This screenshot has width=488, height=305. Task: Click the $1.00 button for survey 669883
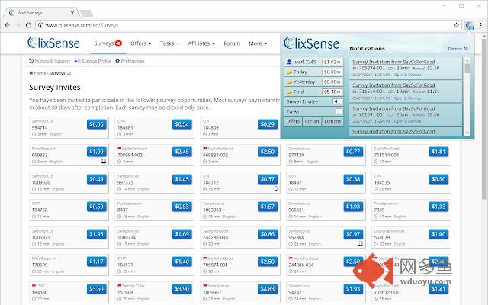(x=97, y=152)
